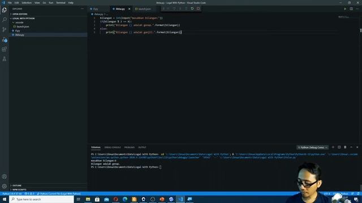
Task: Run Python file with the play icon
Action: tap(345, 9)
